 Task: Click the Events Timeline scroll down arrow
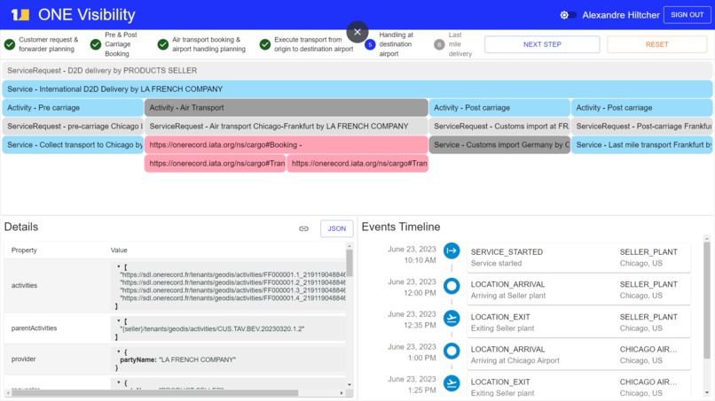[x=706, y=393]
